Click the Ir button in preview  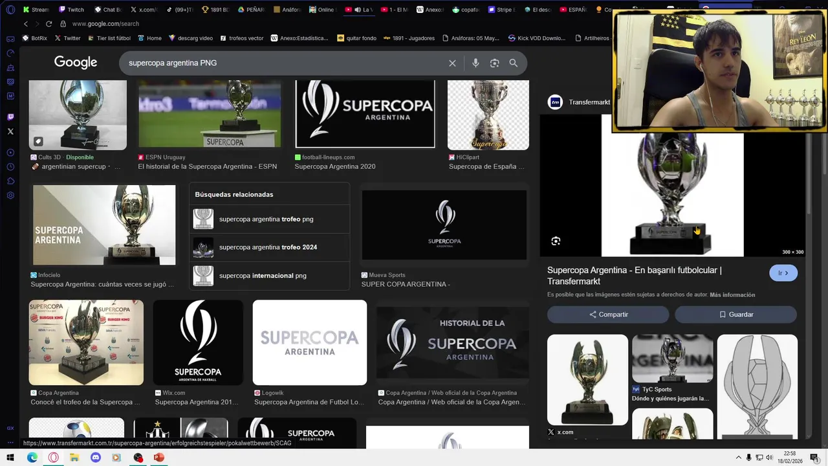[783, 273]
